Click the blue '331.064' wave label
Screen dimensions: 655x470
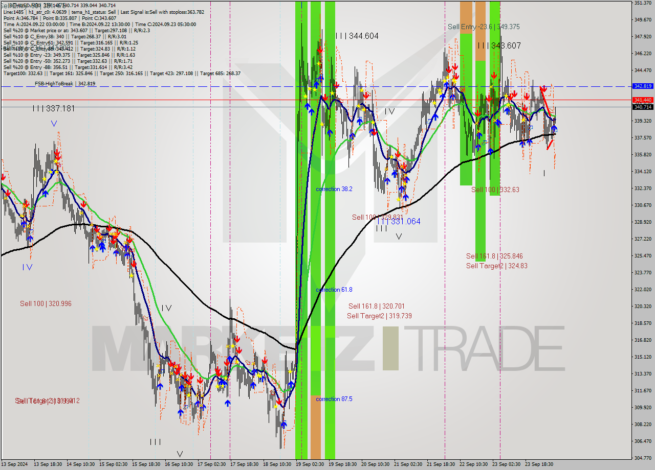(x=399, y=221)
